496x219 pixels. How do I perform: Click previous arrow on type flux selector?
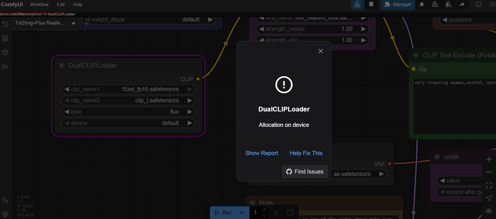[x=67, y=112]
